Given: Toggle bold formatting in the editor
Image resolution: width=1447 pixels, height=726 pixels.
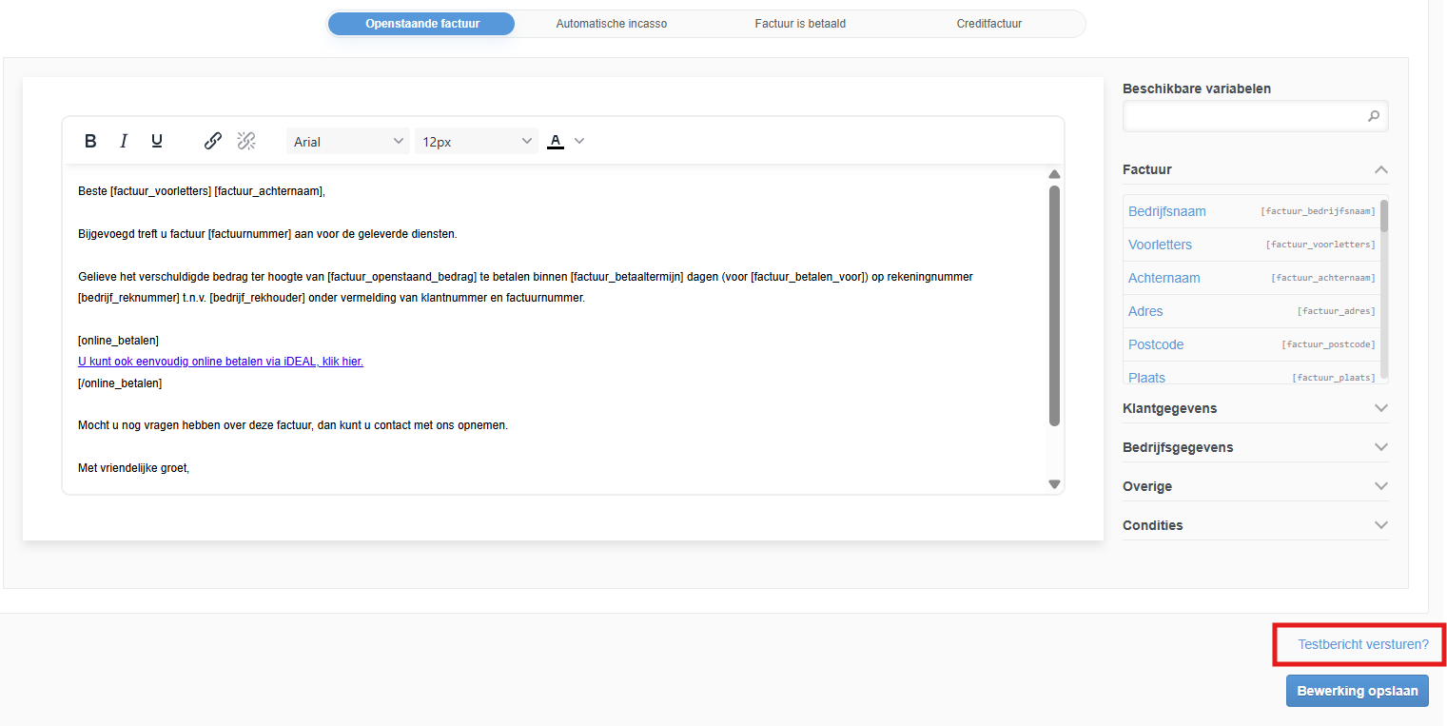Looking at the screenshot, I should 90,141.
